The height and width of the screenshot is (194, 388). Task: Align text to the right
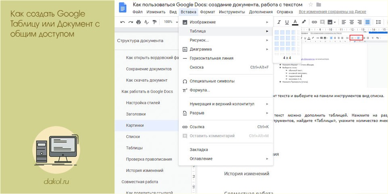(359, 22)
